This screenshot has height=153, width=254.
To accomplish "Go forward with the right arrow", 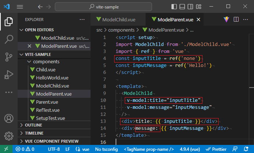I will 48,7.
